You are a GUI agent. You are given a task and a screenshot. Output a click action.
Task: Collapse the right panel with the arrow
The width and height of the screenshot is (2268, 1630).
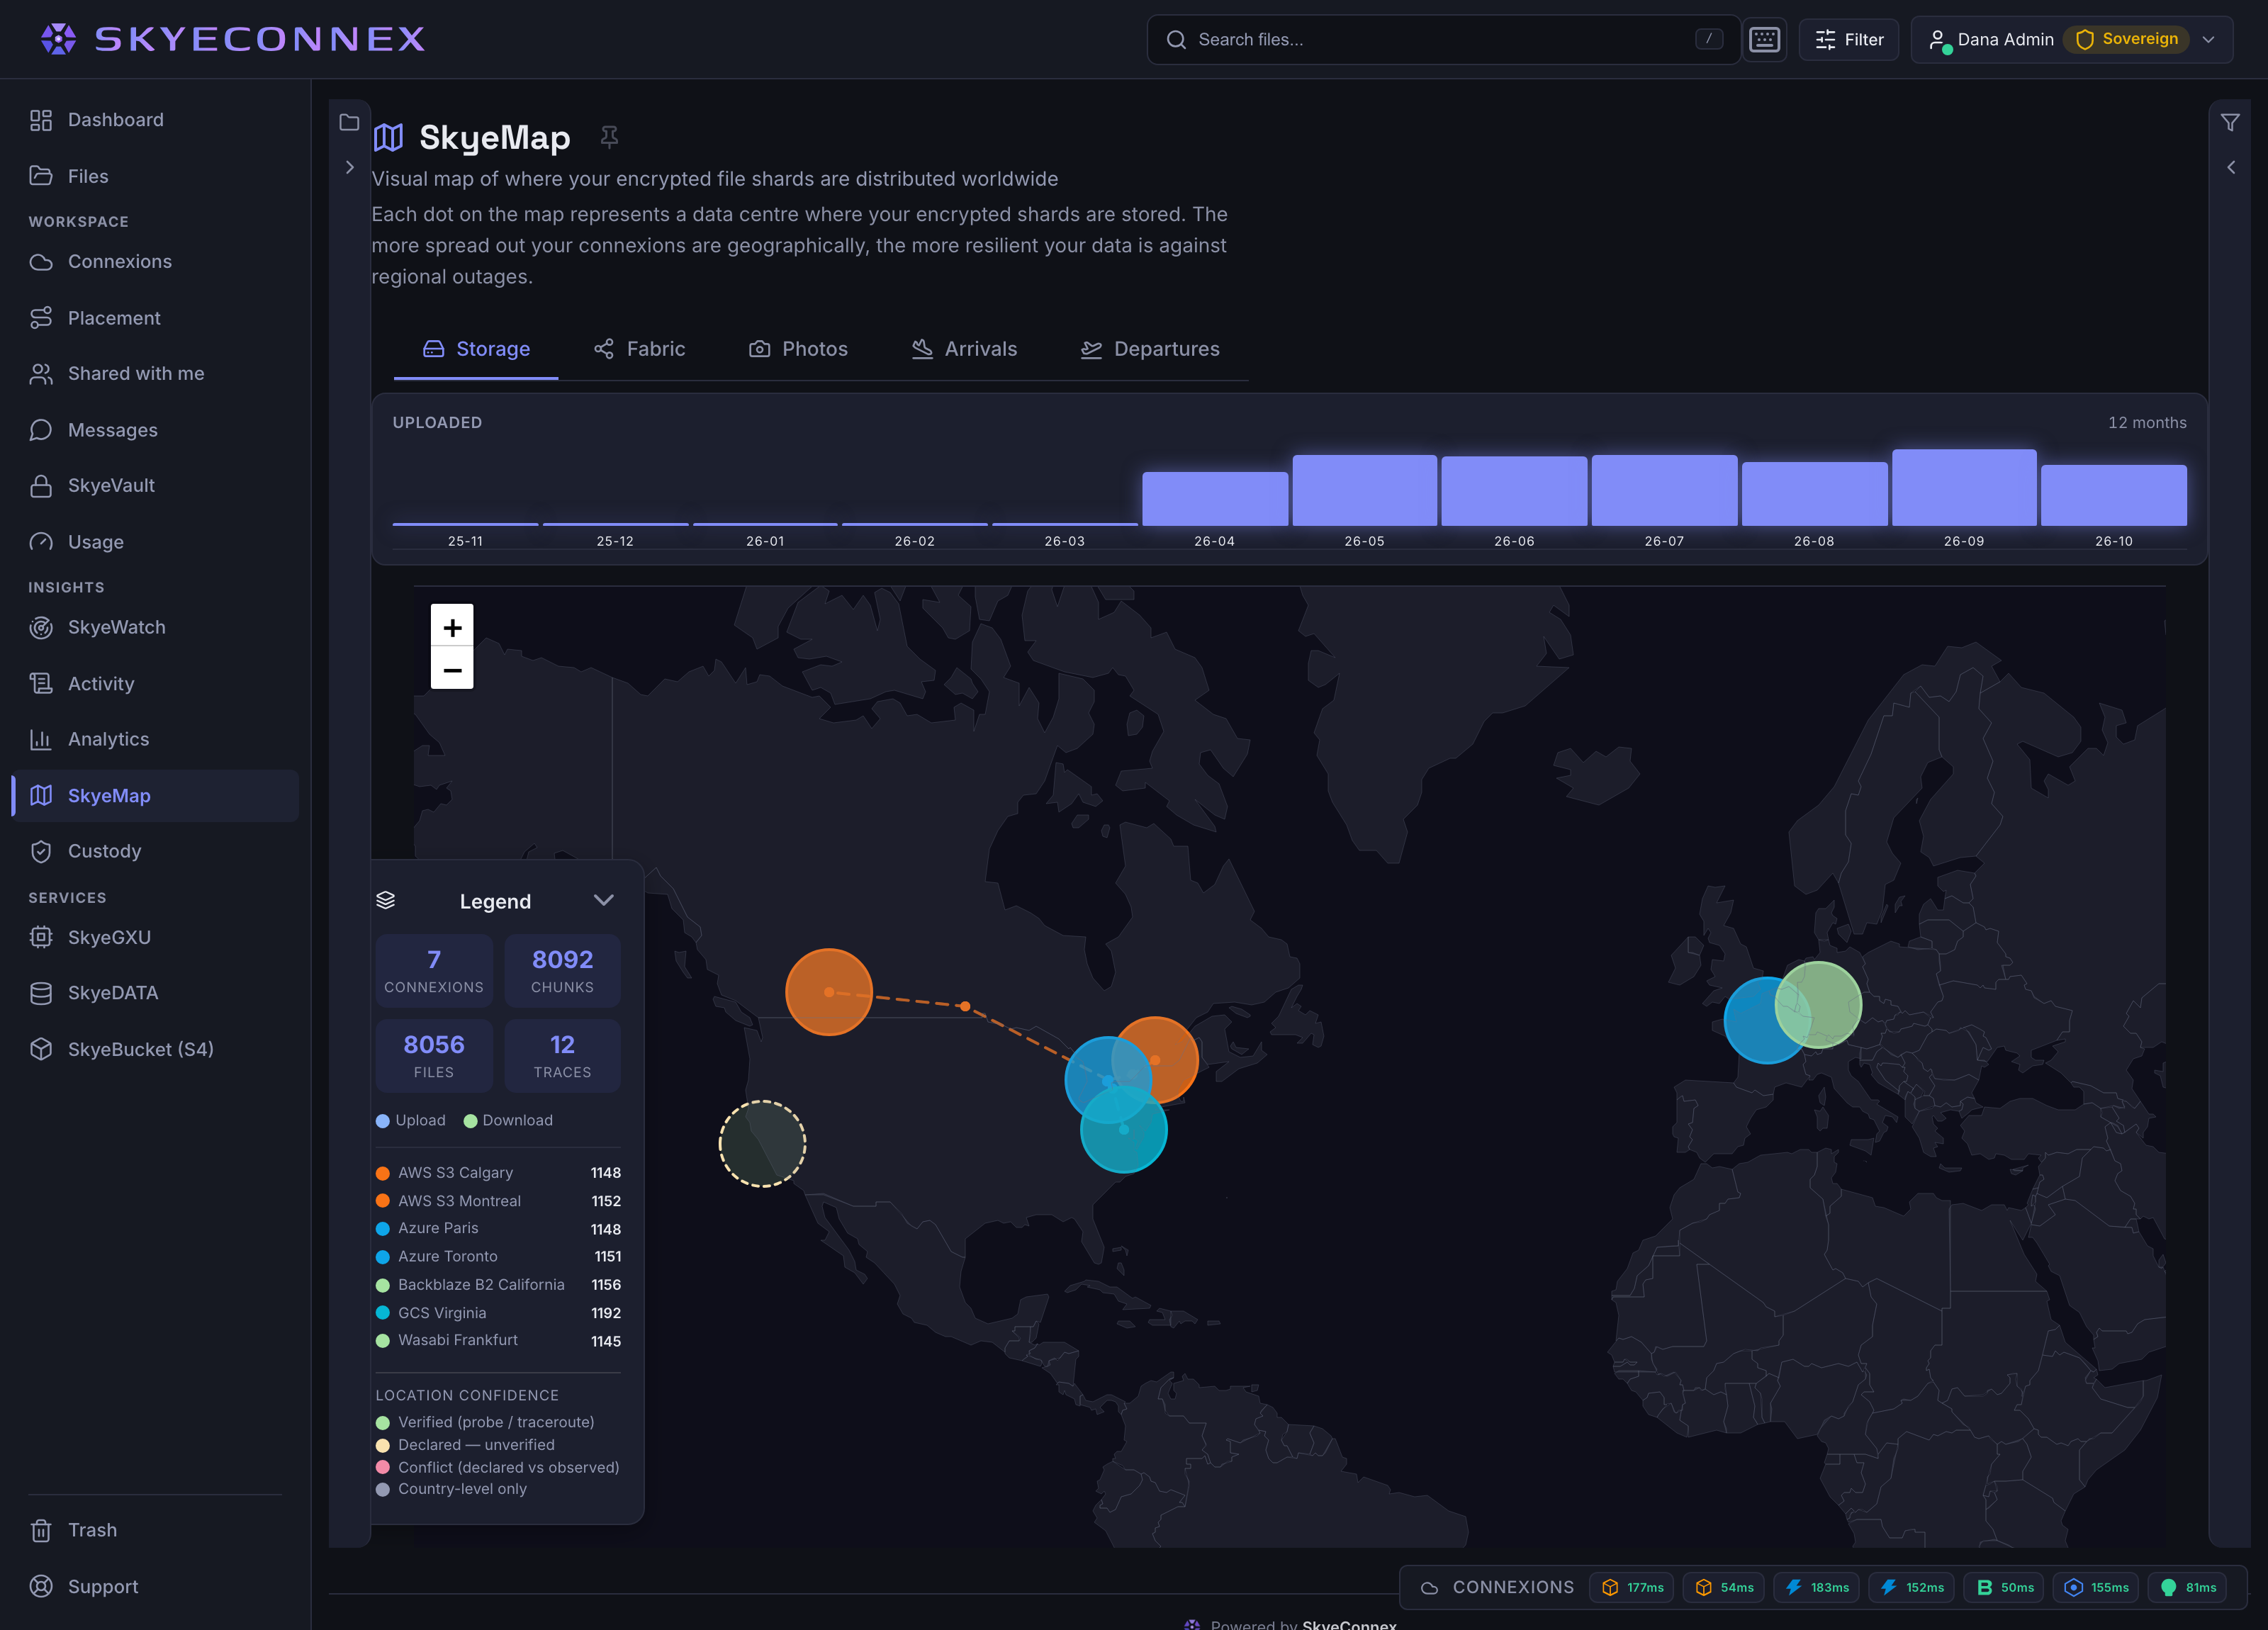(2230, 167)
